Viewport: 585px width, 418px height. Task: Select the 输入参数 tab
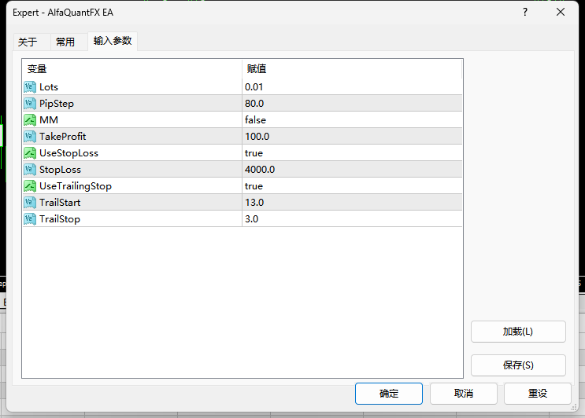(x=113, y=41)
